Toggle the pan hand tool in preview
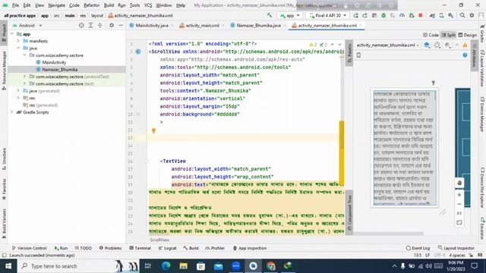The height and width of the screenshot is (273, 486). 459,183
